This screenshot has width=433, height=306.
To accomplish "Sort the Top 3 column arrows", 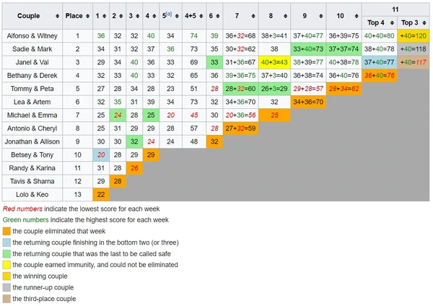I will coord(424,22).
